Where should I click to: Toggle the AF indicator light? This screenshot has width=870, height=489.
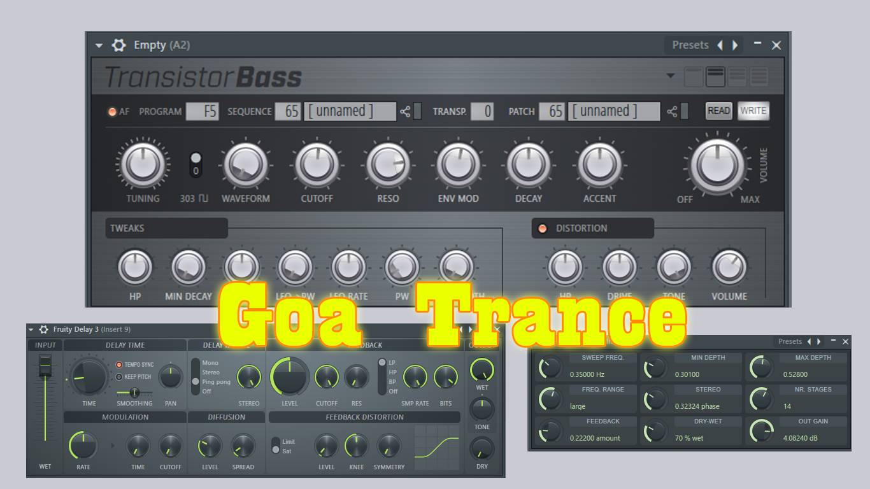click(112, 111)
